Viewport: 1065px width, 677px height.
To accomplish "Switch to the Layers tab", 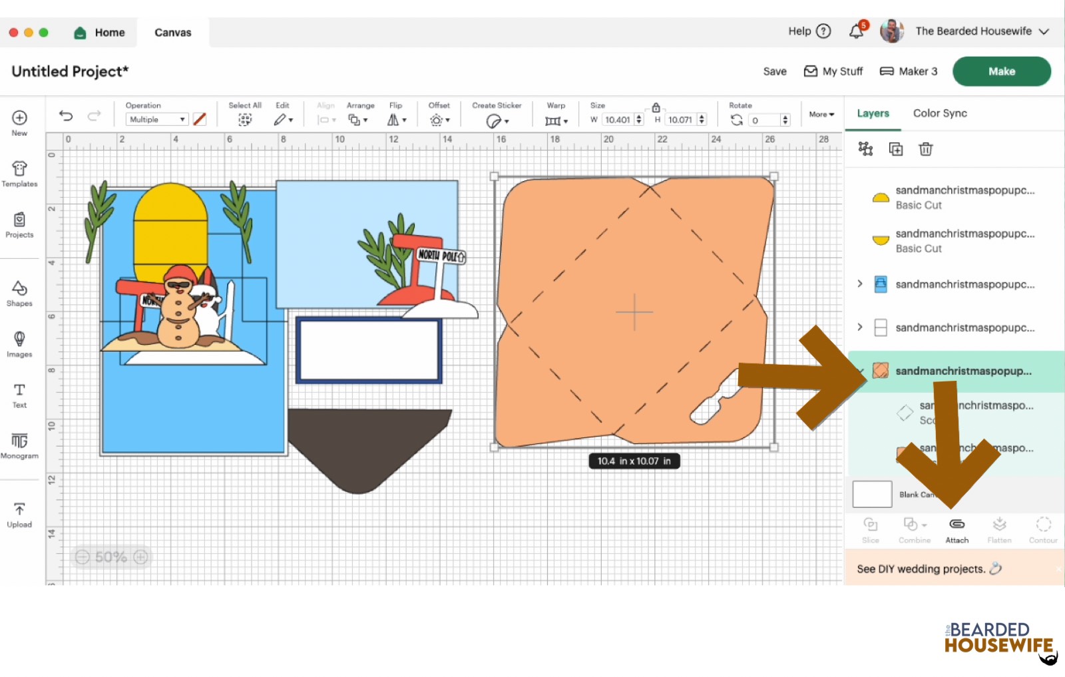I will click(x=873, y=113).
